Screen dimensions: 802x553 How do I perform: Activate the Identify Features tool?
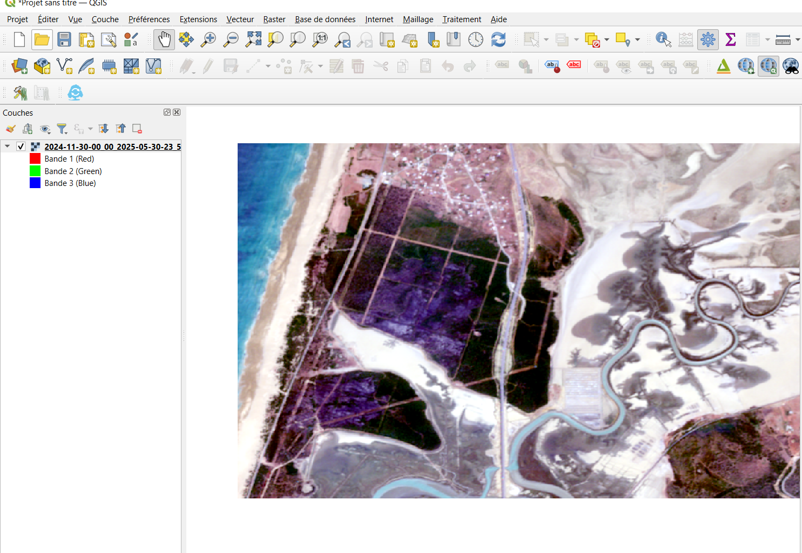[663, 39]
